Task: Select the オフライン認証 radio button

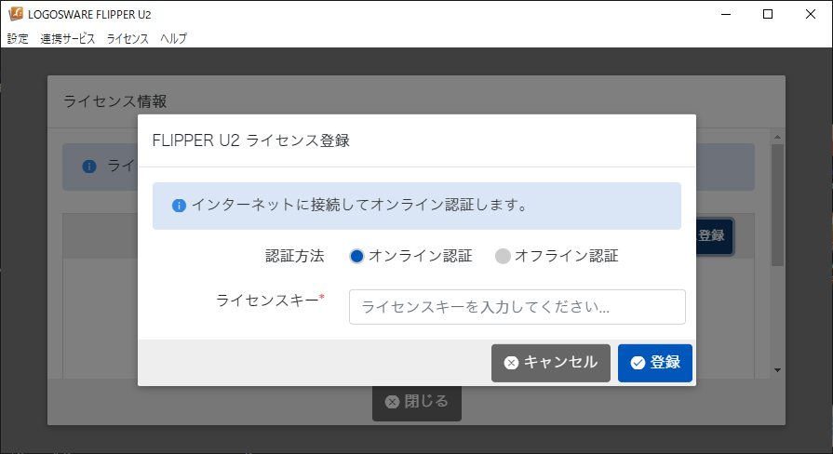Action: tap(504, 256)
